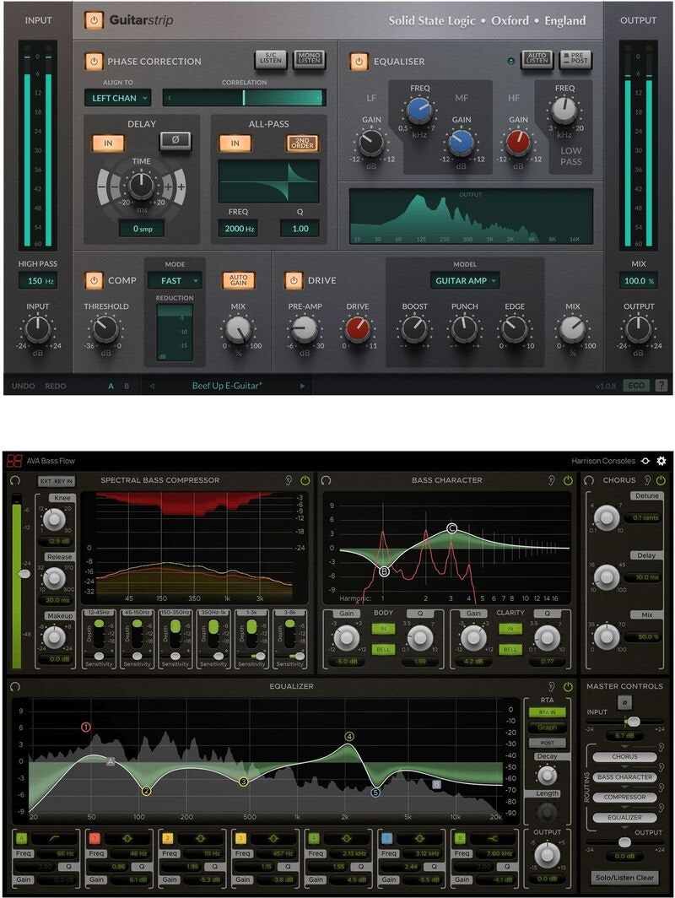Click the Undo button
675x898 pixels.
click(x=24, y=386)
